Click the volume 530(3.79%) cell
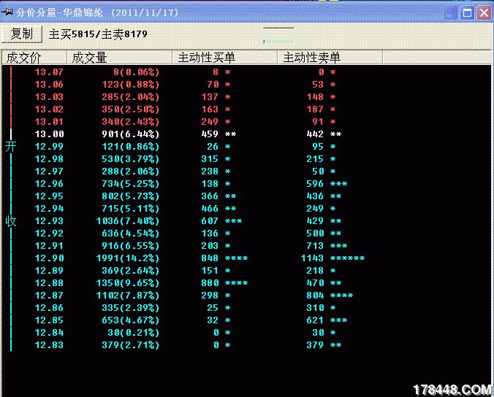 tap(131, 159)
